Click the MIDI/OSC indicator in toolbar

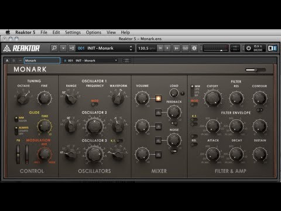point(235,48)
